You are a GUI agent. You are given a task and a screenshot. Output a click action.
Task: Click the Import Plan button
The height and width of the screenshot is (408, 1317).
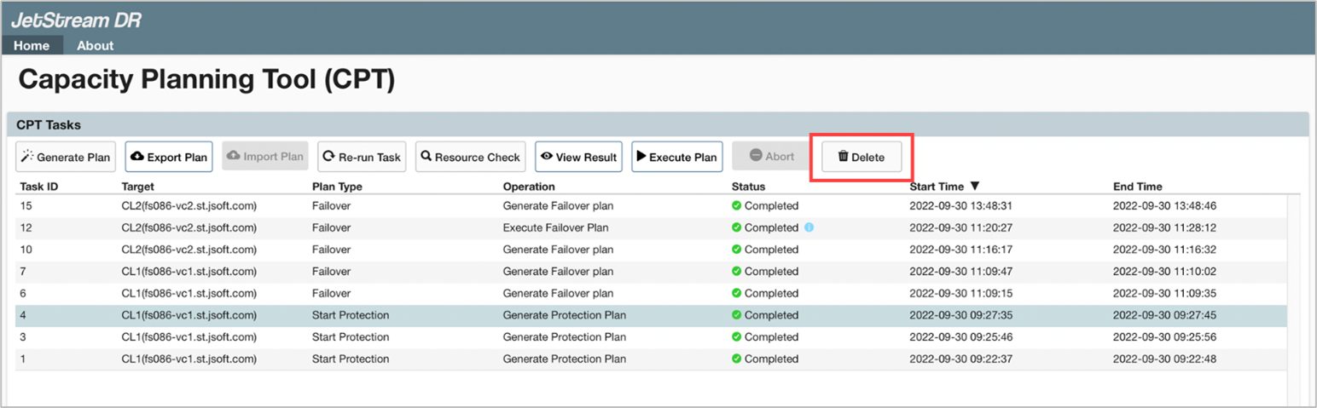point(265,157)
